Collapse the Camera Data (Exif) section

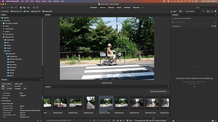[1, 104]
